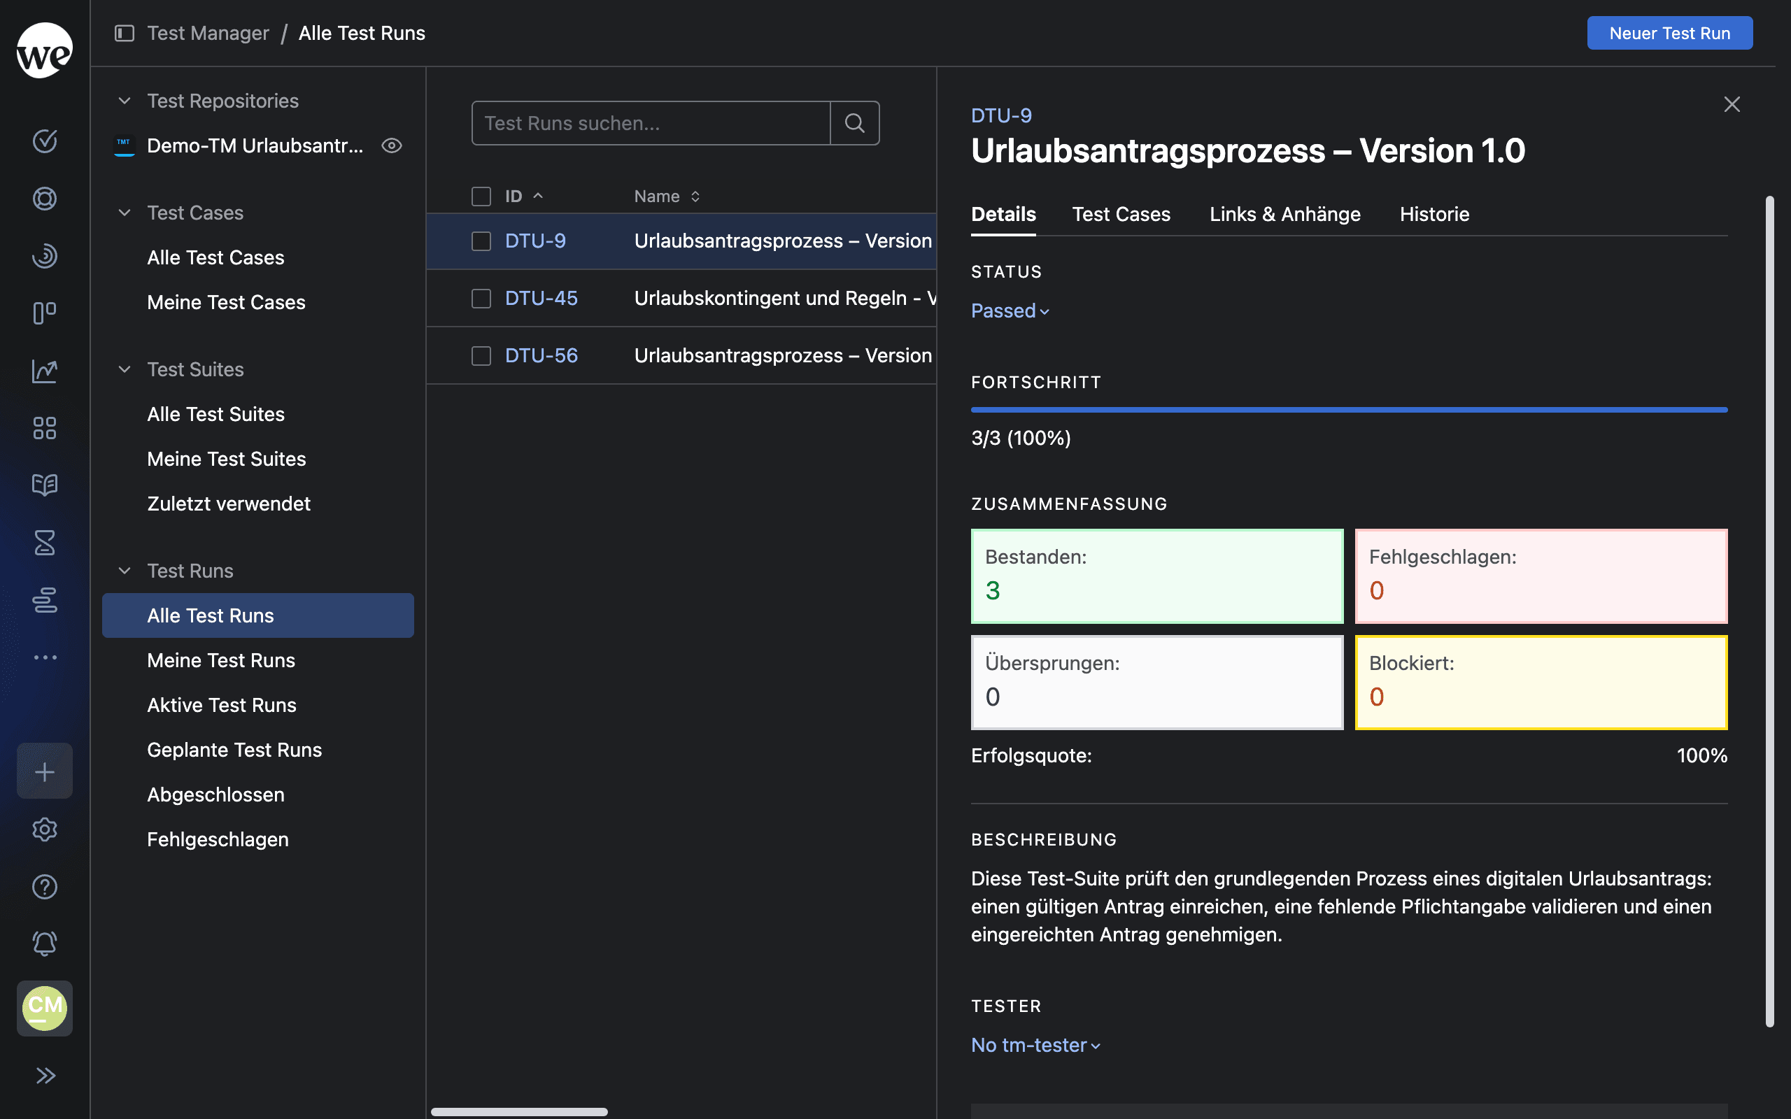Click the magnifier search button
The width and height of the screenshot is (1791, 1119).
[x=855, y=123]
